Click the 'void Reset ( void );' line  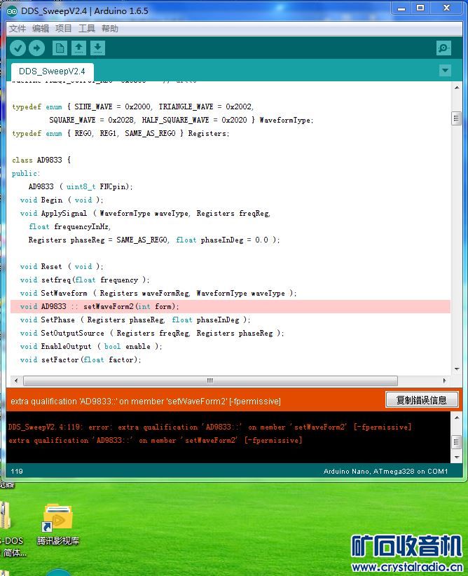[x=62, y=266]
